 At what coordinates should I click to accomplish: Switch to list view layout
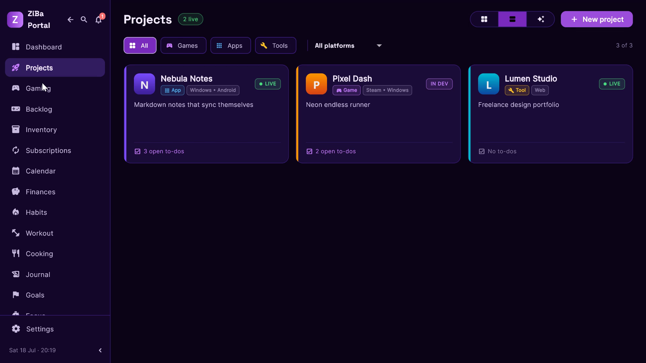(512, 19)
